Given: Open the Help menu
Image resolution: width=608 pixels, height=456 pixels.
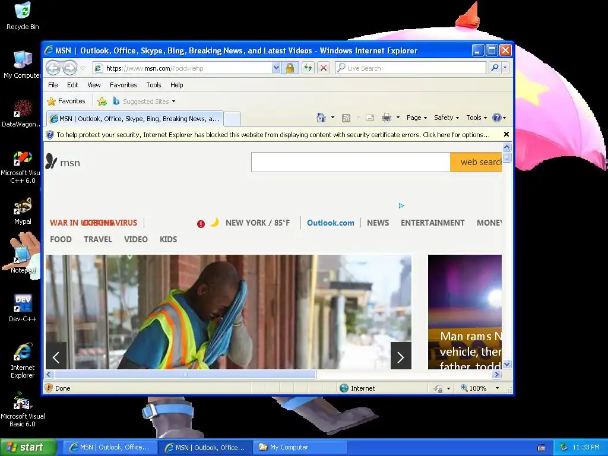Looking at the screenshot, I should coord(176,85).
